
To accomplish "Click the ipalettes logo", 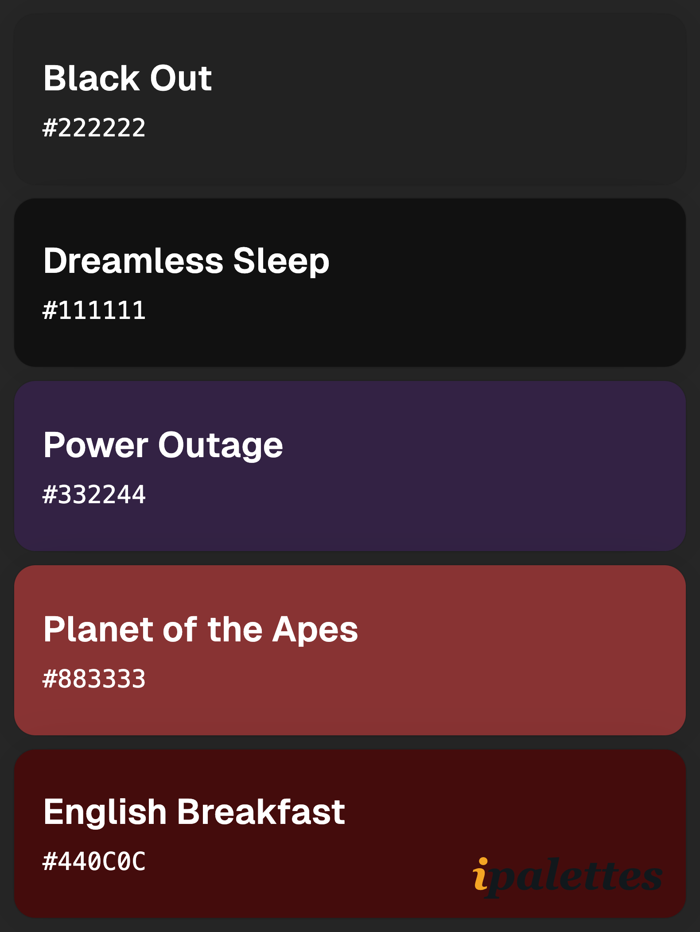I will point(568,878).
